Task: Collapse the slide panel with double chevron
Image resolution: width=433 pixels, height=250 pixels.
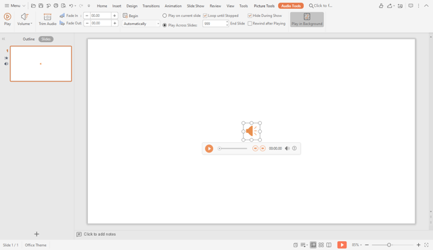Action: tap(3, 39)
